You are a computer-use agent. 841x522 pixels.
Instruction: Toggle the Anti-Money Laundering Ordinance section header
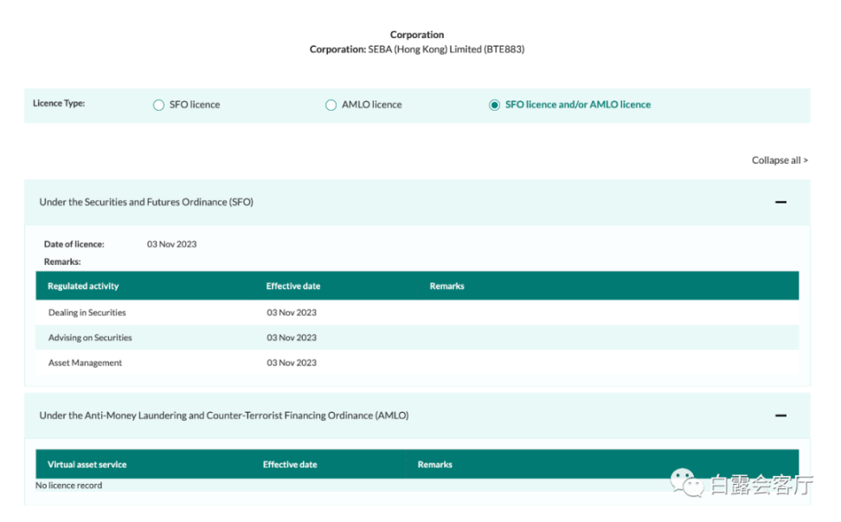tap(417, 416)
